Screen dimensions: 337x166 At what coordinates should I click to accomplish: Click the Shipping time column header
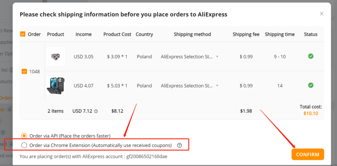(280, 34)
